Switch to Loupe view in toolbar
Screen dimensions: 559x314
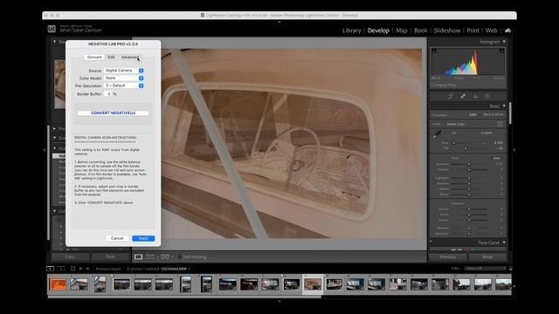(138, 256)
